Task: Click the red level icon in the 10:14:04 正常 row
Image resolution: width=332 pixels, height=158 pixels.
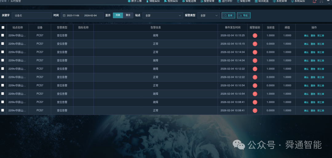Action: 255,52
